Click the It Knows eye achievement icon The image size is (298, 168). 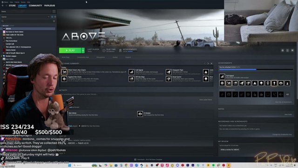[x=140, y=114]
